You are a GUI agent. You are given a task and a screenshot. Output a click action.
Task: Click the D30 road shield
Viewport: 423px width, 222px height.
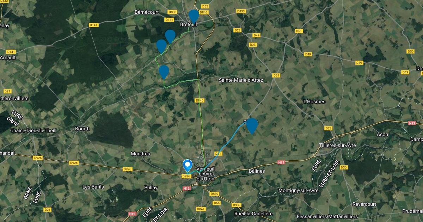pos(344,167)
